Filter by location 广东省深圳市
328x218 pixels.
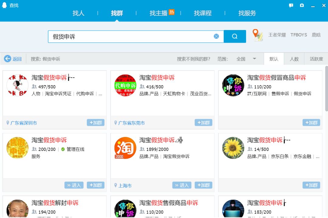(24, 123)
